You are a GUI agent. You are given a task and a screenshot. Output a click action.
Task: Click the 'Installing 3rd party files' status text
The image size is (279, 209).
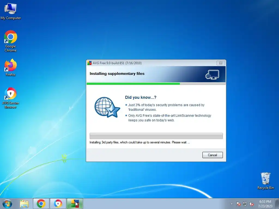tap(140, 142)
